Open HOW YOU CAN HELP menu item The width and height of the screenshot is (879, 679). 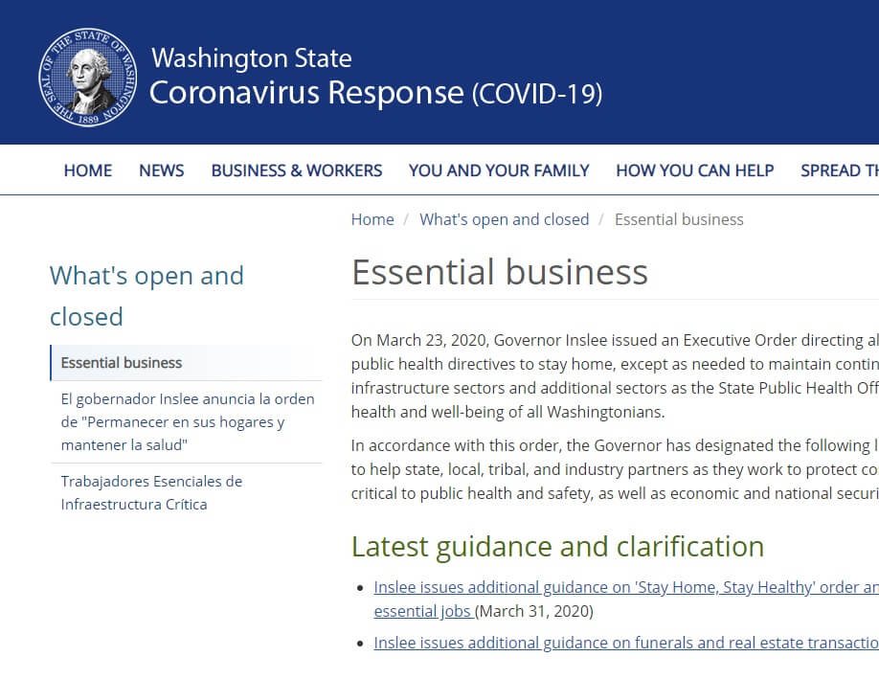[694, 170]
